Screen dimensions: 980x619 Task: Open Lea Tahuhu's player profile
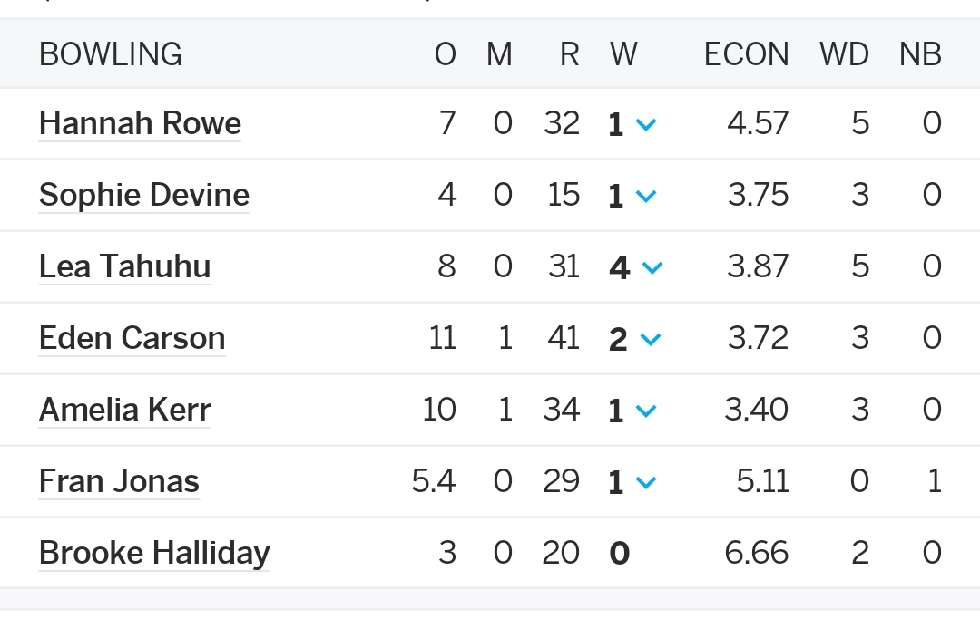[124, 266]
